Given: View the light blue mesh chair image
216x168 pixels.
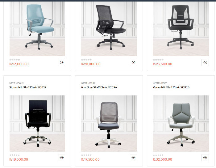Looking at the screenshot, I should [37, 29].
